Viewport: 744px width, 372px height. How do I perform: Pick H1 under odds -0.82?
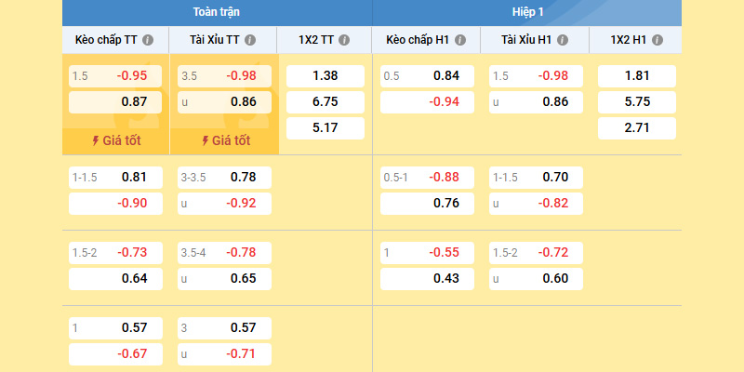click(537, 204)
